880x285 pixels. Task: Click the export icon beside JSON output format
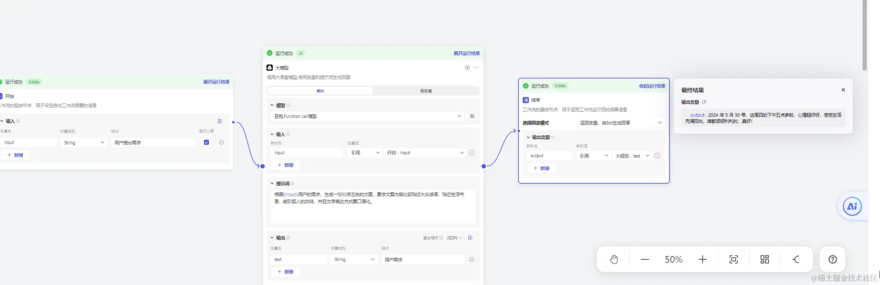pos(470,238)
